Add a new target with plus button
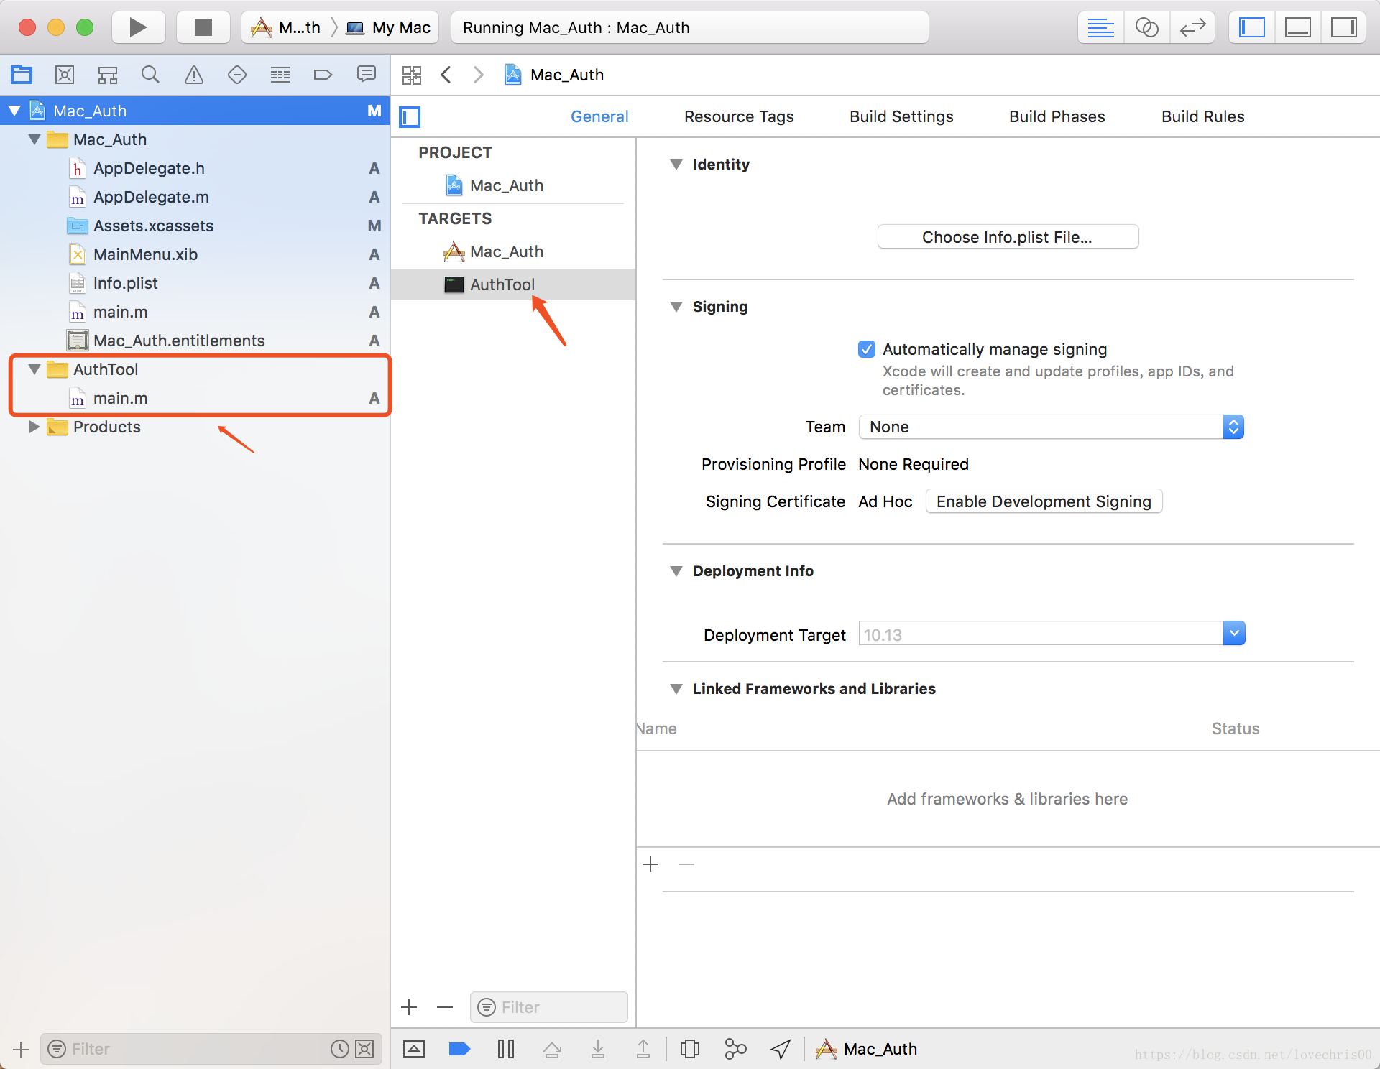The image size is (1380, 1069). (409, 1007)
